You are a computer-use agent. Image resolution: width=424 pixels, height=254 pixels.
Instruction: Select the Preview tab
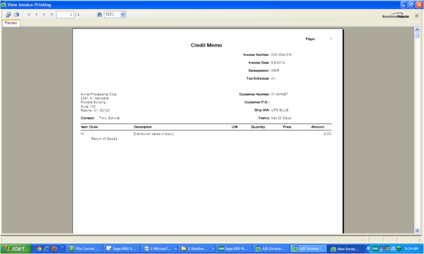pos(11,23)
